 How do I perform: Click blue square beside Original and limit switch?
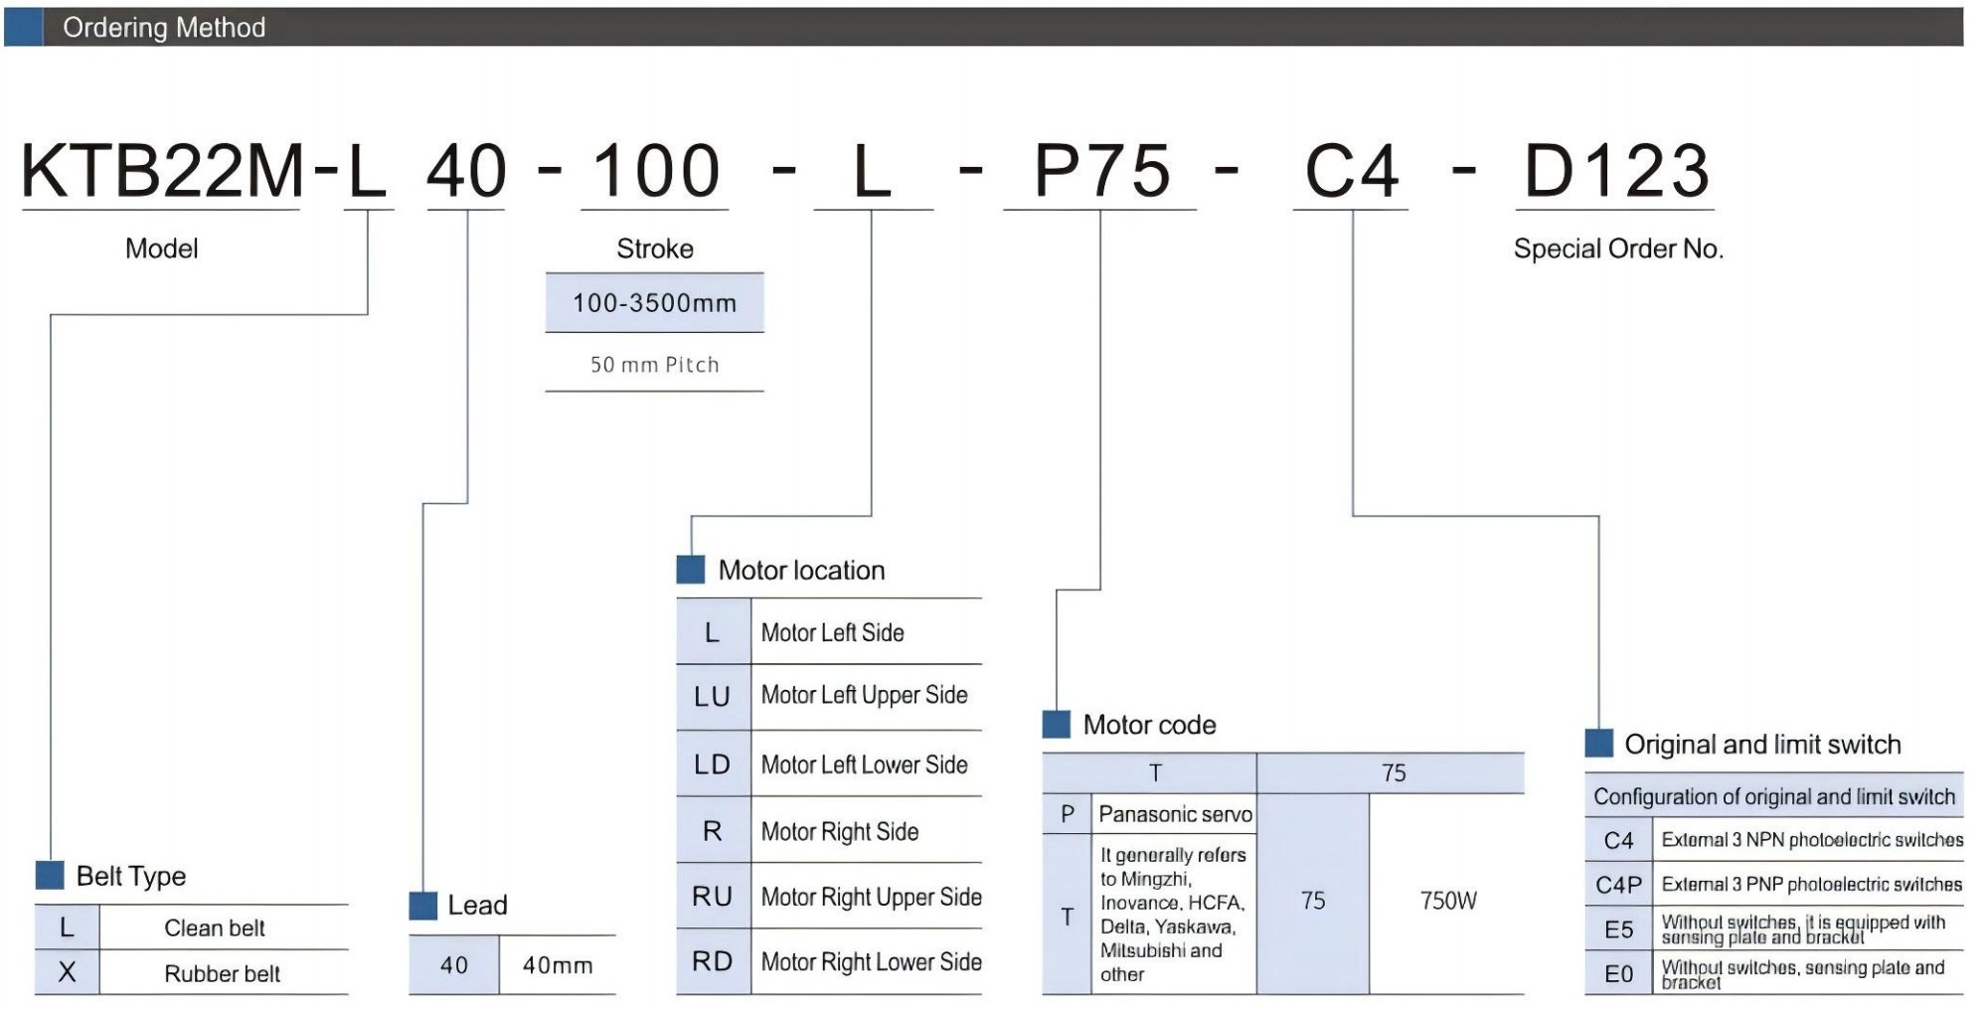(x=1598, y=744)
